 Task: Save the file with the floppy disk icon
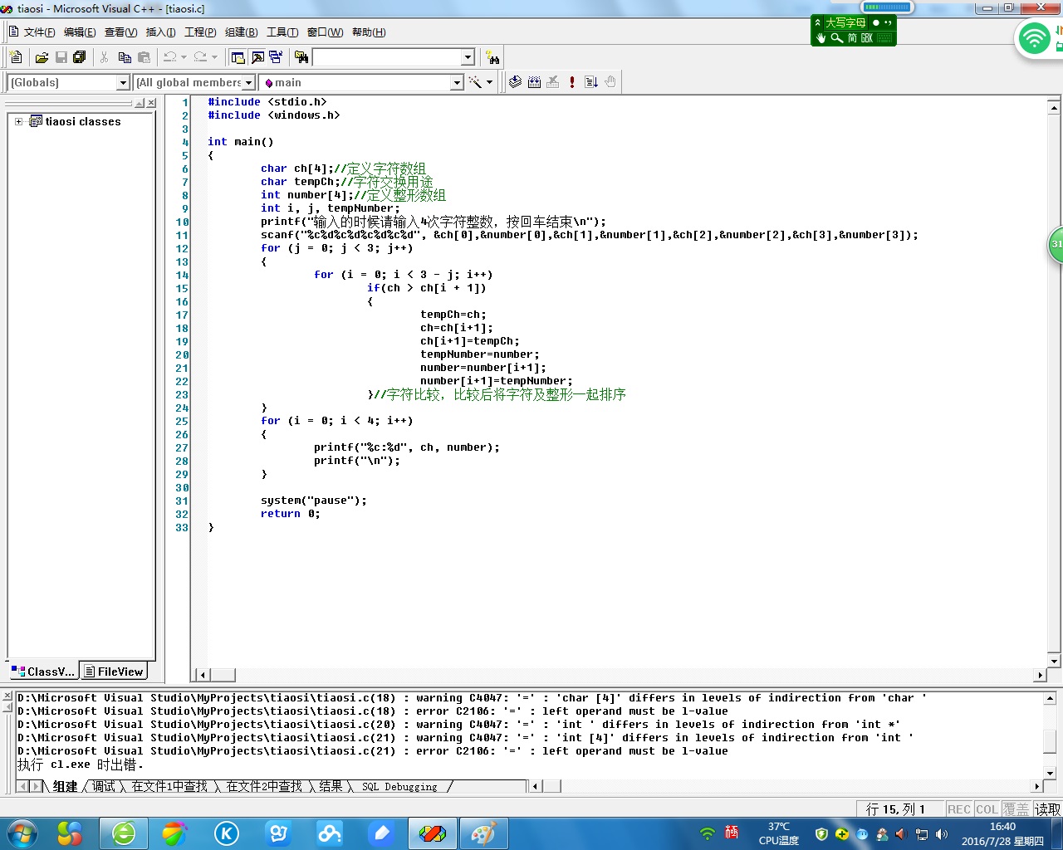pos(61,57)
